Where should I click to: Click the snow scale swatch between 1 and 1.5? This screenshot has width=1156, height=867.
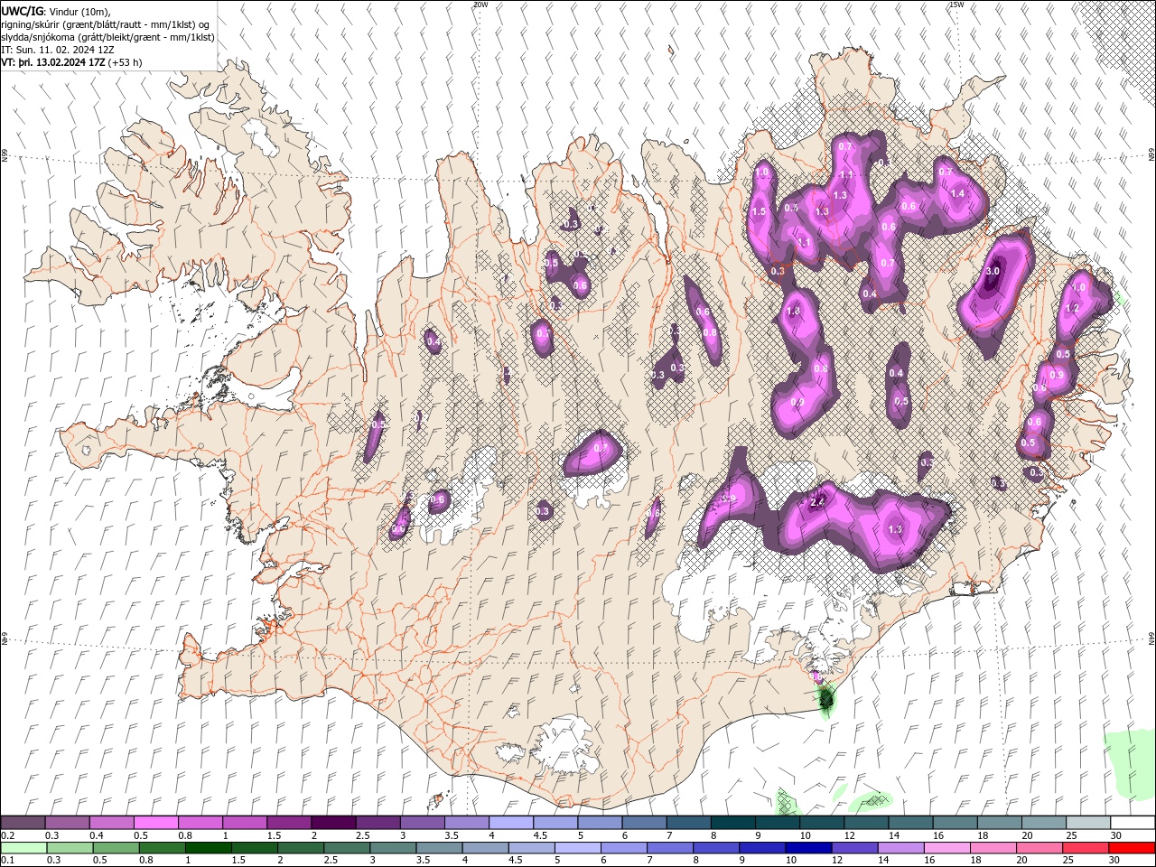(244, 823)
